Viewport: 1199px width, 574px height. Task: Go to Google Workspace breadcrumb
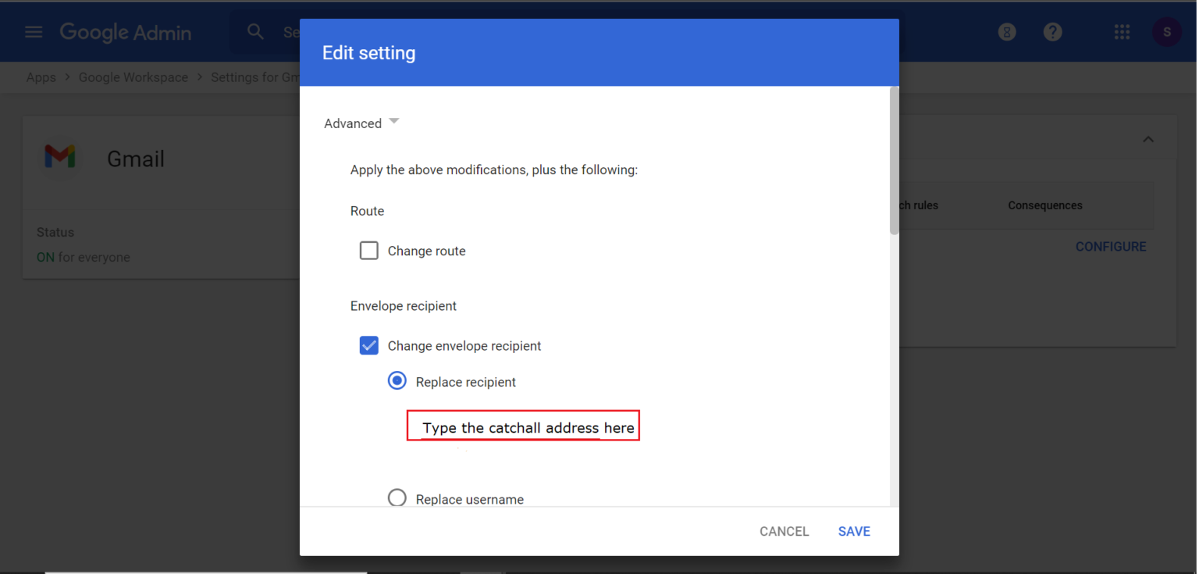[133, 77]
